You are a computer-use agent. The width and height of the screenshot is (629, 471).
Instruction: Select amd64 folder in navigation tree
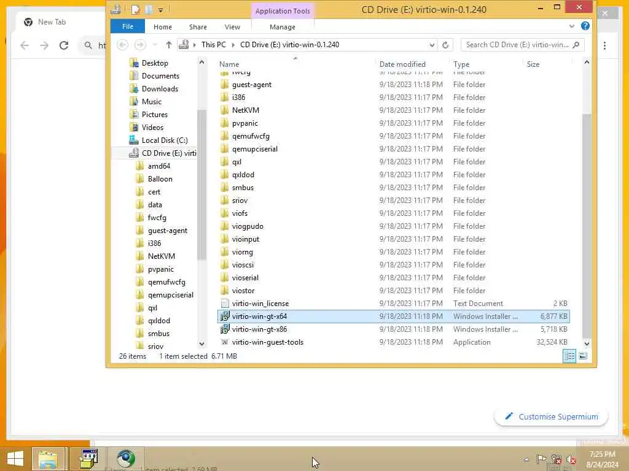pyautogui.click(x=159, y=166)
